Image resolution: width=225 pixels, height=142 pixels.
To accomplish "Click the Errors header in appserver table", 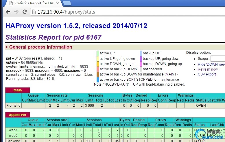I will tap(161, 120).
